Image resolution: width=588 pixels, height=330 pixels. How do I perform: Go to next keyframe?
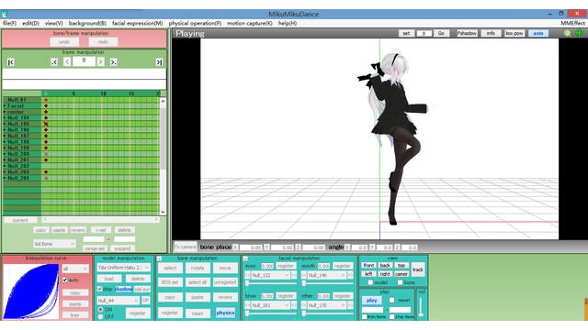pyautogui.click(x=113, y=62)
